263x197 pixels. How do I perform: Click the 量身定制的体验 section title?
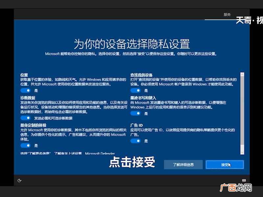click(x=34, y=125)
